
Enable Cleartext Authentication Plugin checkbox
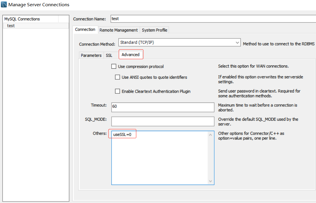(x=117, y=91)
